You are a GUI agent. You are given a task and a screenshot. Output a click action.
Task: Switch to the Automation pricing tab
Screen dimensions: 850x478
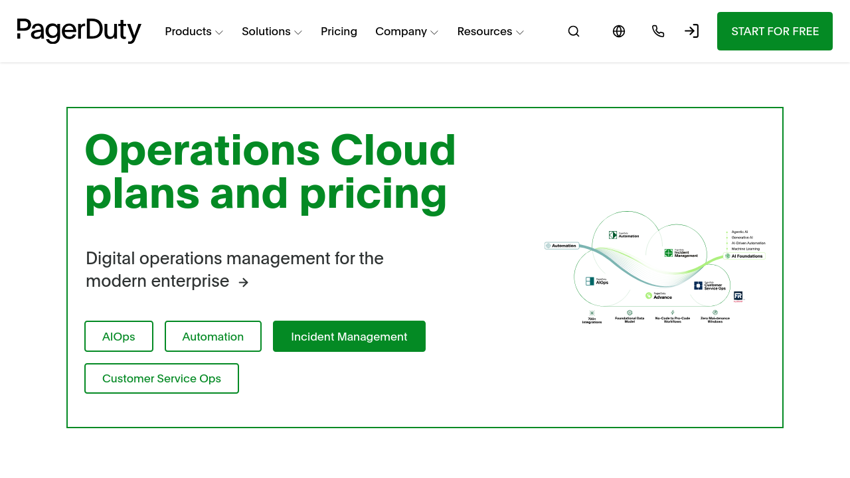[213, 337]
